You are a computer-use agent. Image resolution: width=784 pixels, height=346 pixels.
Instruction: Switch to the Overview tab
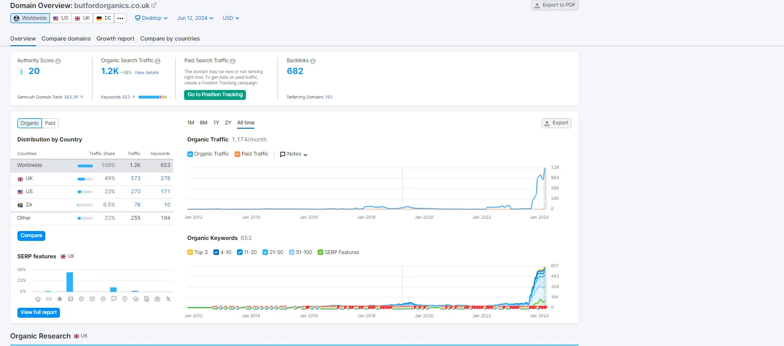[x=23, y=39]
